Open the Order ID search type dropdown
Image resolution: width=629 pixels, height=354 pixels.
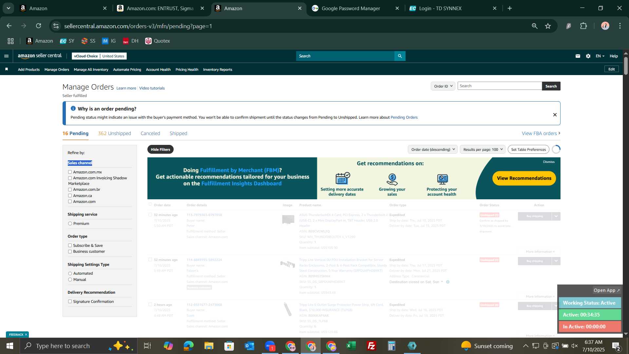click(x=443, y=86)
